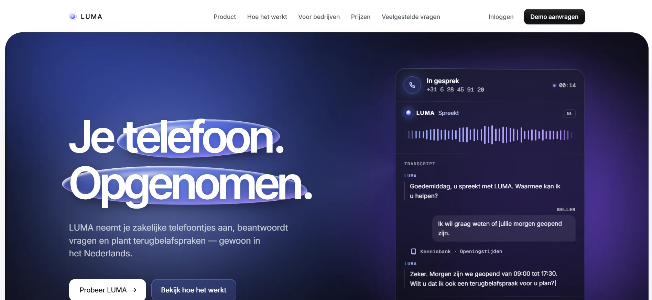Click the audio waveform visualization
This screenshot has width=652, height=300.
pyautogui.click(x=490, y=135)
